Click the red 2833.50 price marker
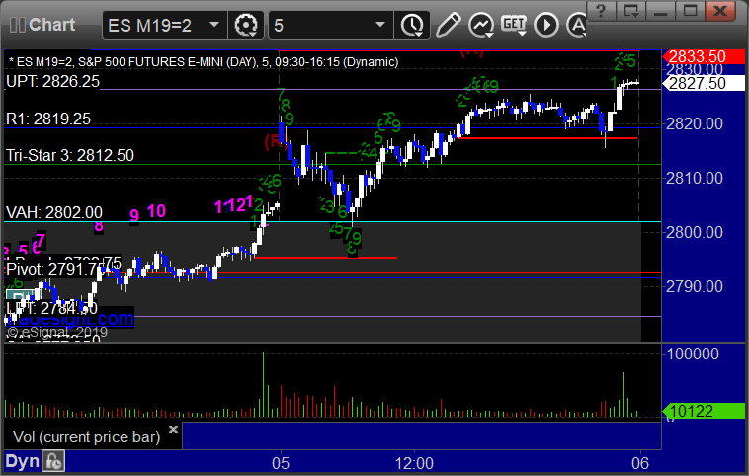 click(x=704, y=56)
